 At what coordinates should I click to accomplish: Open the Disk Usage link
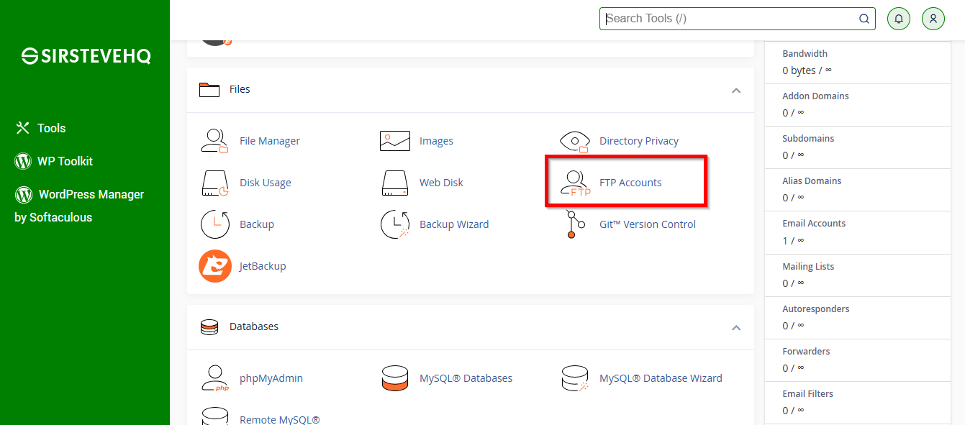(266, 183)
